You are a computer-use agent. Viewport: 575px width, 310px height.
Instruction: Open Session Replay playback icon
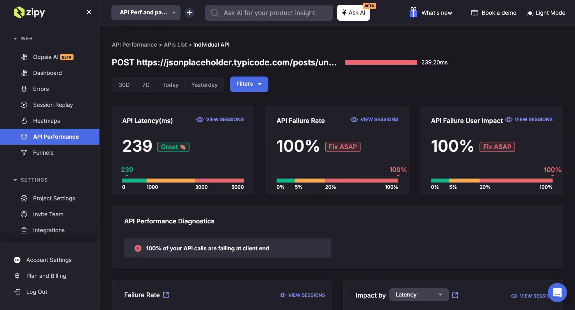click(24, 105)
